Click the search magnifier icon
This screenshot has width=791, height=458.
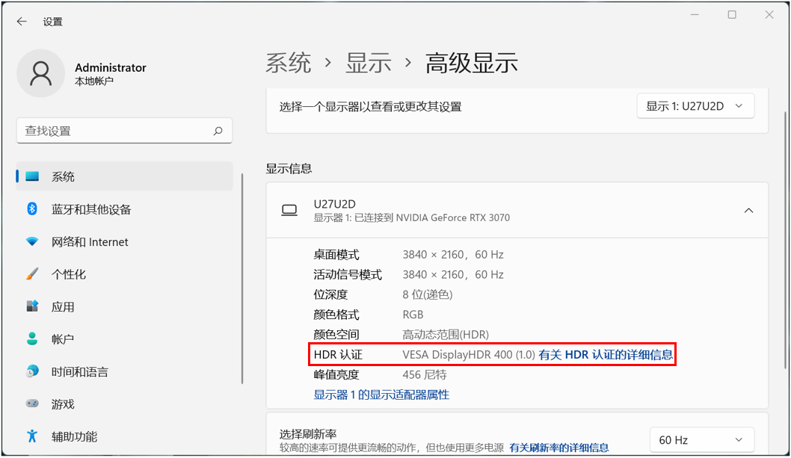(x=218, y=131)
